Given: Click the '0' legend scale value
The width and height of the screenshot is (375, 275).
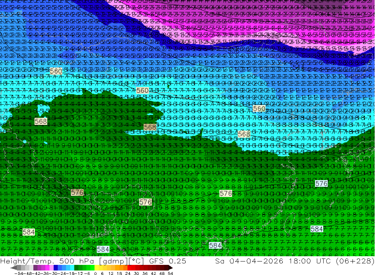Looking at the screenshot, I should tap(95, 273).
